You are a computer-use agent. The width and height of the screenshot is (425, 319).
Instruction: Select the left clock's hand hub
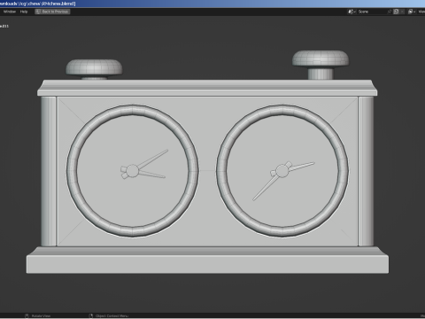132,171
